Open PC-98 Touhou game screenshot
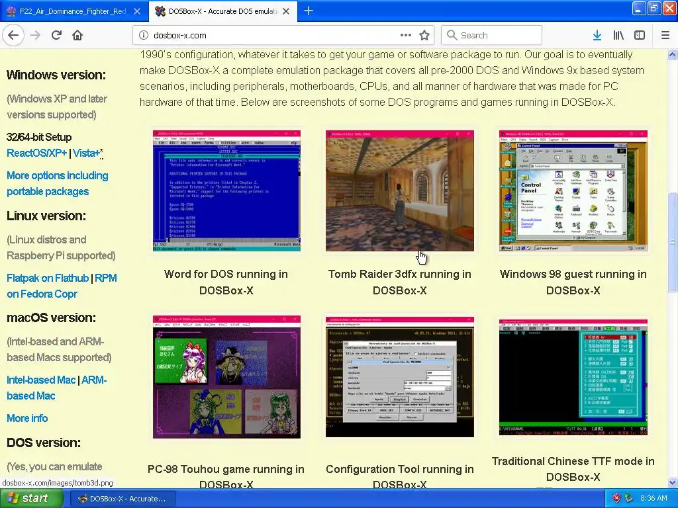678x508 pixels. click(226, 376)
